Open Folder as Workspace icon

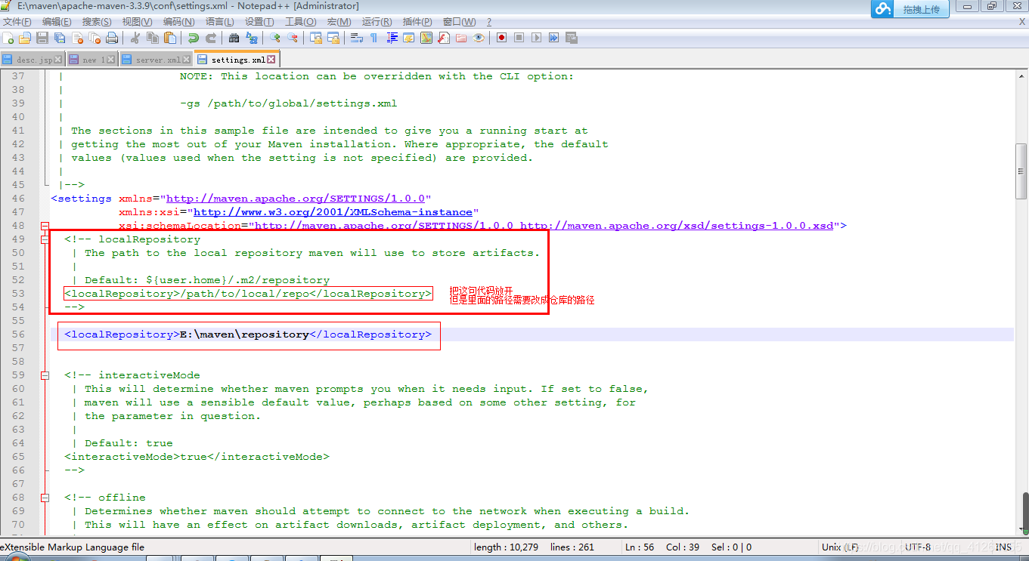460,38
